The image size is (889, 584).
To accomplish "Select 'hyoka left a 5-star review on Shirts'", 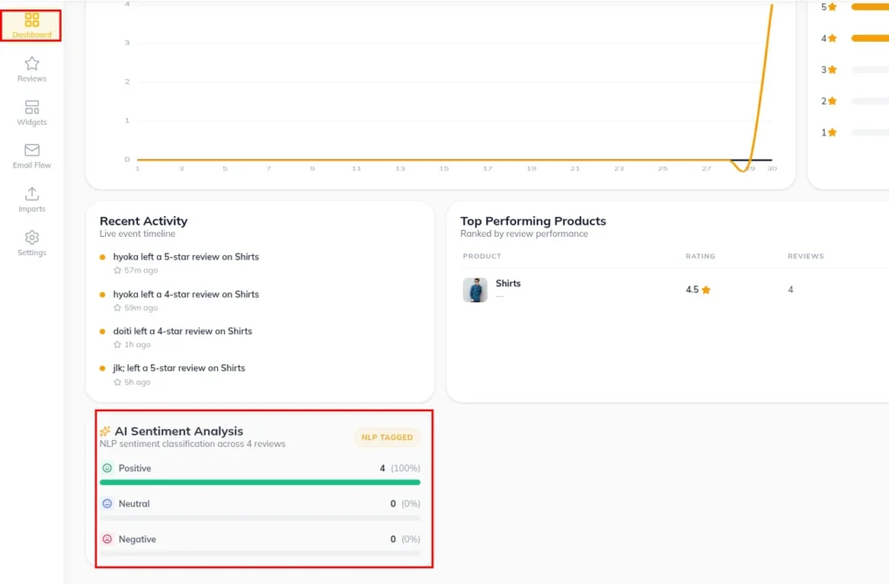I will (x=186, y=257).
